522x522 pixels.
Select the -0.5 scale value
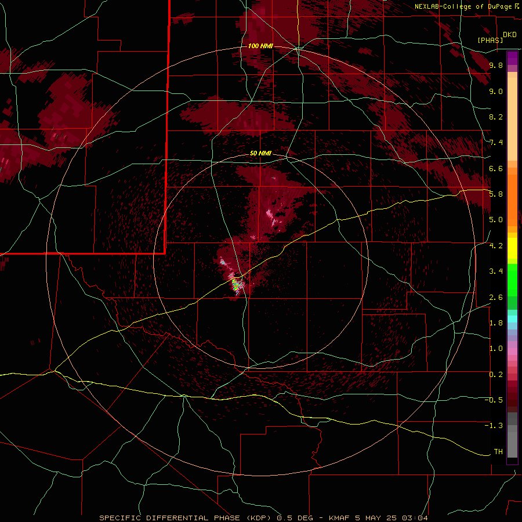(494, 400)
